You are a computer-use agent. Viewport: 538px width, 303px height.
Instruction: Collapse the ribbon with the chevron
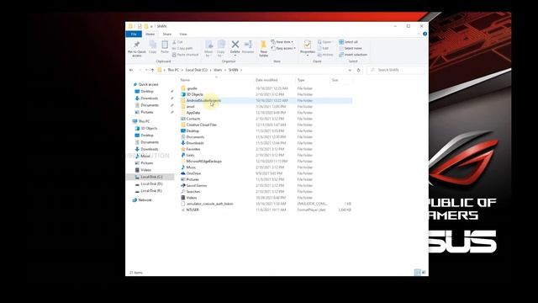pyautogui.click(x=419, y=34)
